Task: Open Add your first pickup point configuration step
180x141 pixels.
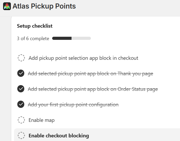Action: point(73,105)
